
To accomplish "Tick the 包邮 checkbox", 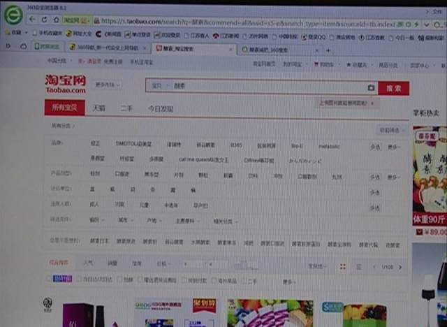I will point(119,279).
